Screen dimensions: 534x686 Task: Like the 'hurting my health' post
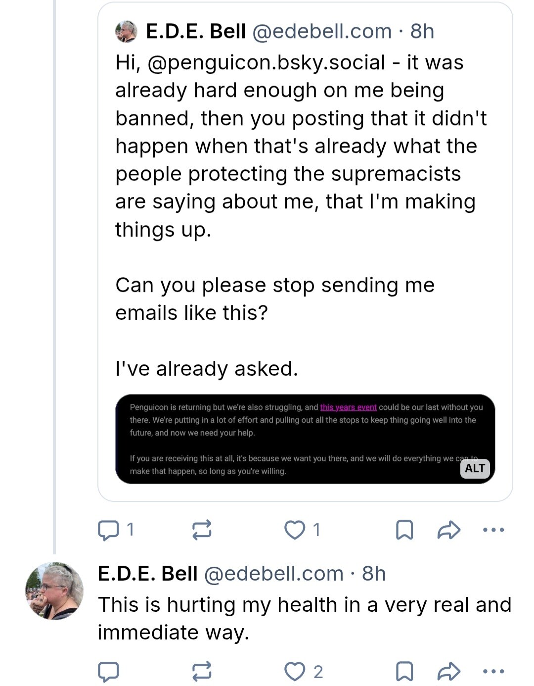pyautogui.click(x=295, y=671)
